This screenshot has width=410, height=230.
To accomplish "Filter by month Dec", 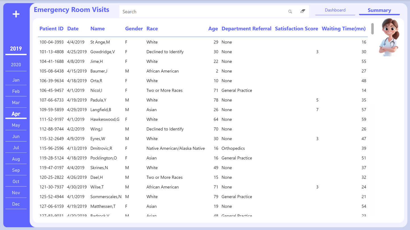I will (x=16, y=204).
